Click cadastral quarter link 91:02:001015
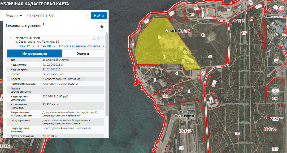 point(51,69)
